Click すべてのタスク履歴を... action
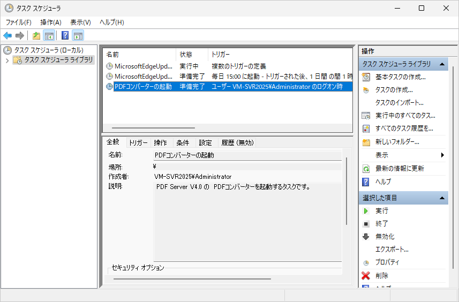The width and height of the screenshot is (459, 302). click(404, 129)
